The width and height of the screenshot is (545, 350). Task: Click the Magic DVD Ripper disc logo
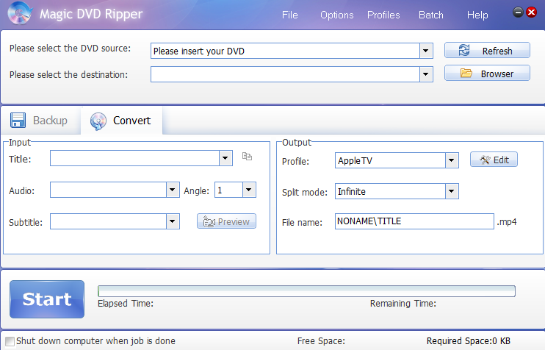tap(20, 13)
